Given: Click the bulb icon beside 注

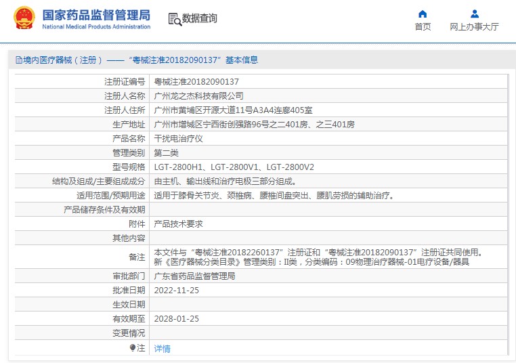Looking at the screenshot, I should pyautogui.click(x=133, y=347).
